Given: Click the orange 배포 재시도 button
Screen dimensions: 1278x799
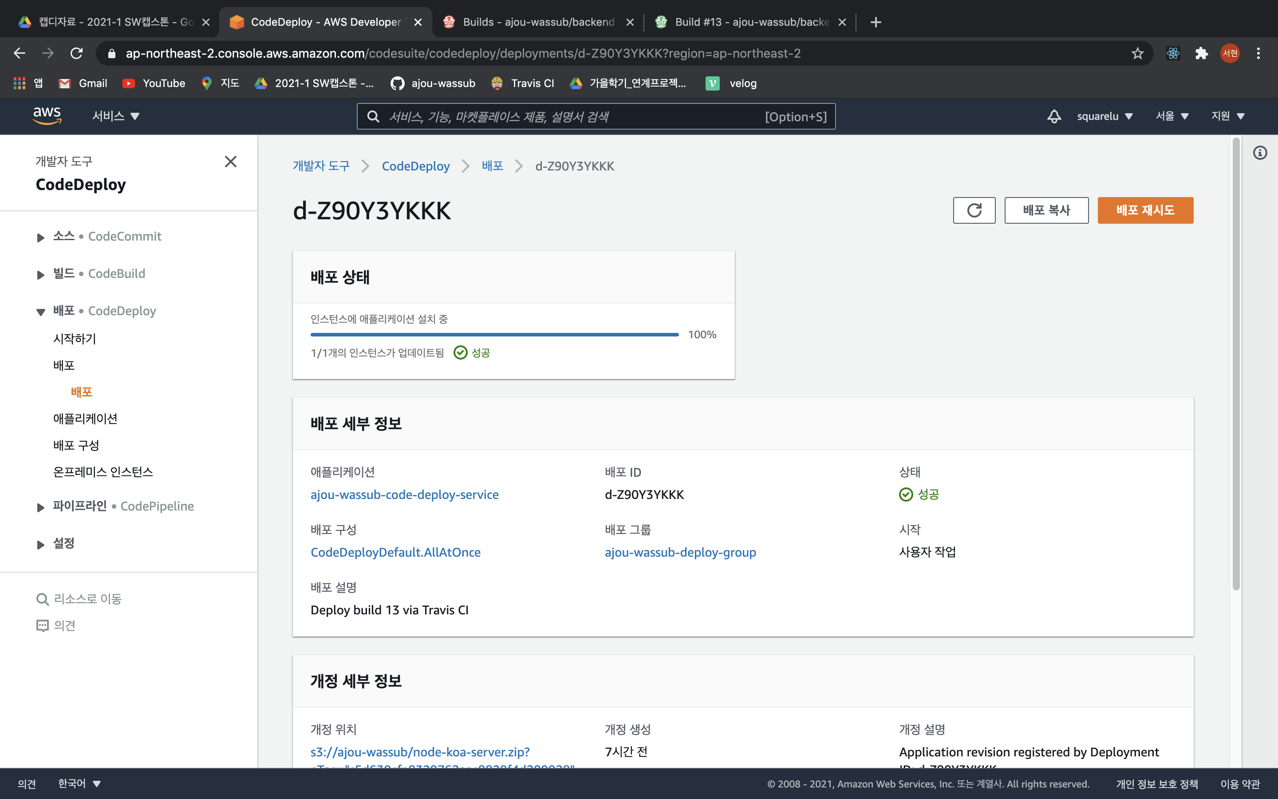Looking at the screenshot, I should [1145, 210].
